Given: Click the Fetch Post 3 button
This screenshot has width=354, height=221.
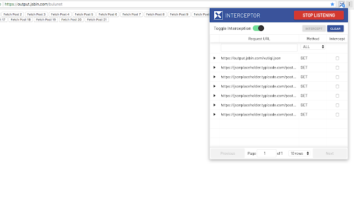Looking at the screenshot, I should click(x=37, y=14).
